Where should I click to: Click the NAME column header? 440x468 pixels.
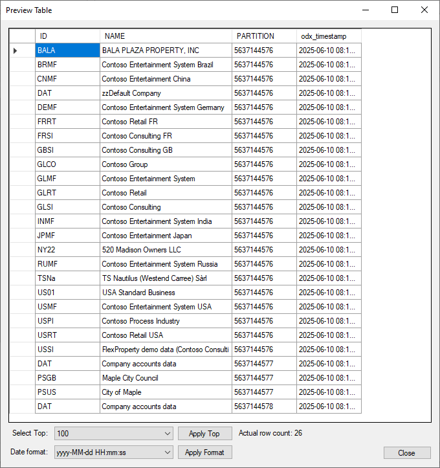click(x=166, y=36)
